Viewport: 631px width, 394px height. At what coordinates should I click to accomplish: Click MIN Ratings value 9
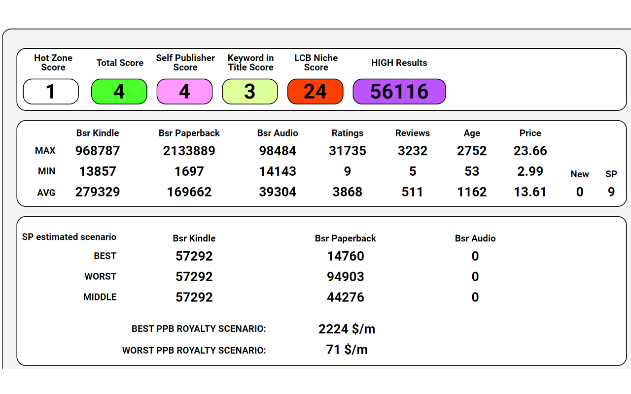pyautogui.click(x=348, y=171)
